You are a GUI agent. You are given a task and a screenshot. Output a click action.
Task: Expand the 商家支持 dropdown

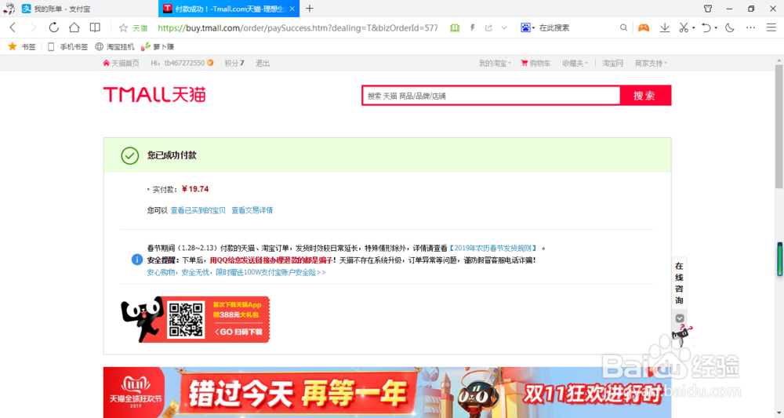point(651,63)
